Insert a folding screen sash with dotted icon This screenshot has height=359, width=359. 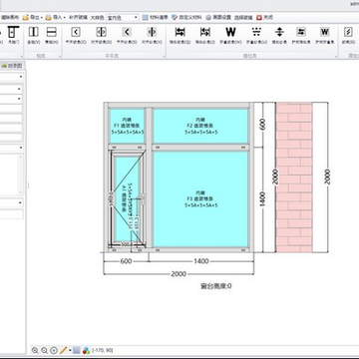click(x=256, y=35)
